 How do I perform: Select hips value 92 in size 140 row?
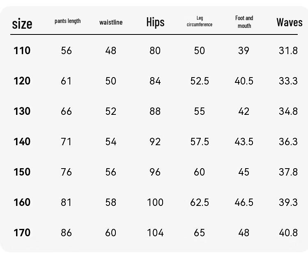tap(155, 142)
